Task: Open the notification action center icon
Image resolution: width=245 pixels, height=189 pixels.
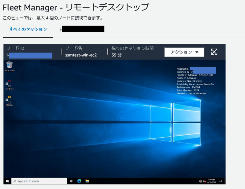Action: coord(220,181)
